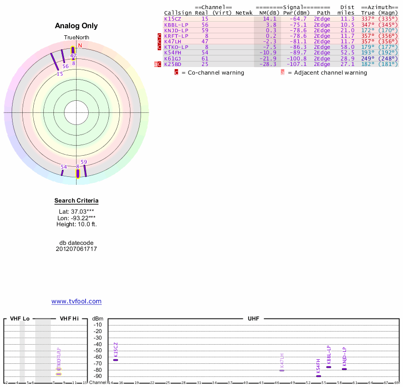Click the K15CZ bar in UHF spectrum chart
Screen dimensions: 403x387
116,360
